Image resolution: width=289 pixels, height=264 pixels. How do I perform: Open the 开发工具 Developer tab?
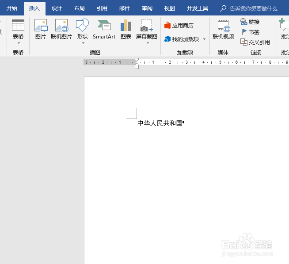coord(198,8)
